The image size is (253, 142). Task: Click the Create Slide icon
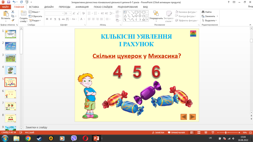click(x=24, y=13)
